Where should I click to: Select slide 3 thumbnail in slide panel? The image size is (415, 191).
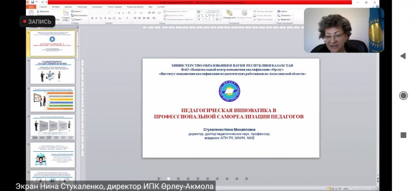pos(53,99)
